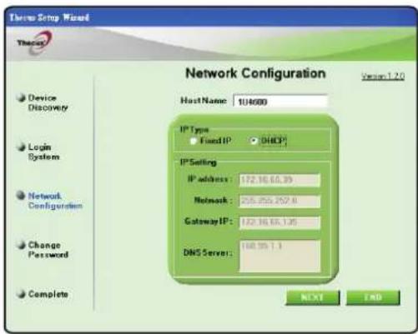418x334 pixels.
Task: Focus the Netmask field
Action: pyautogui.click(x=280, y=201)
